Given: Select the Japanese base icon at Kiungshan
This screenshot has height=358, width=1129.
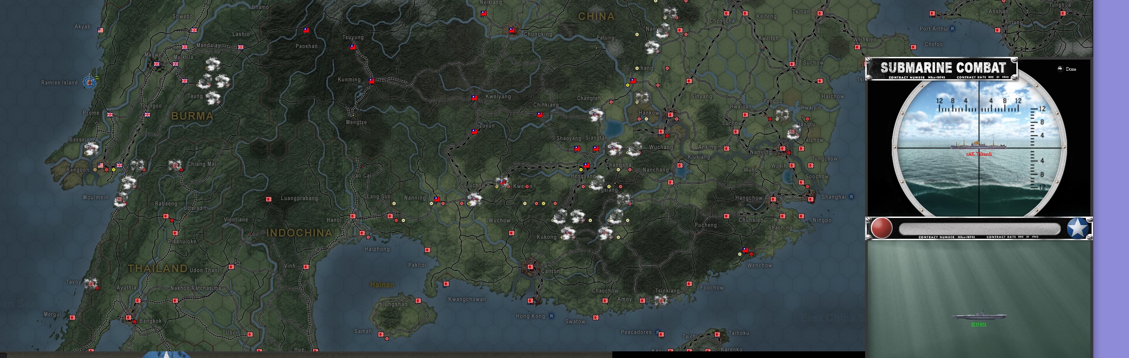Looking at the screenshot, I should coord(418,301).
